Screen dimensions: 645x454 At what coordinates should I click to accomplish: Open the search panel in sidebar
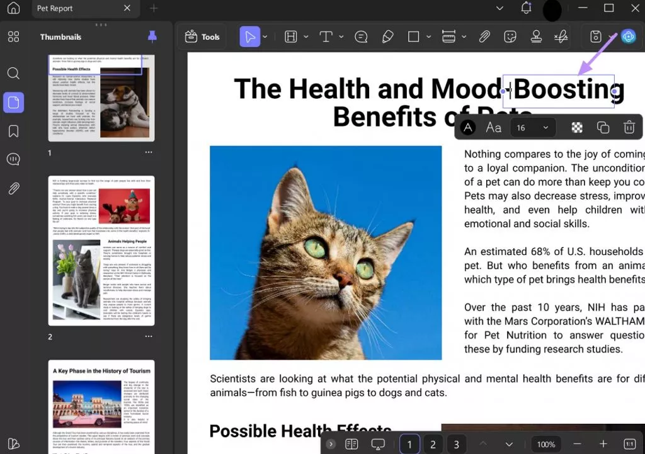click(x=13, y=73)
